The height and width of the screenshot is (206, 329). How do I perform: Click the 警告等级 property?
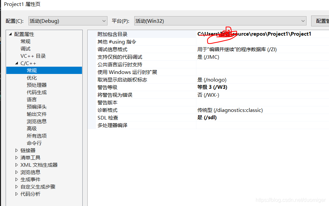[107, 87]
